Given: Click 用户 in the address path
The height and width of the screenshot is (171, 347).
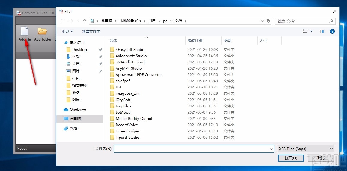Looking at the screenshot, I should point(152,21).
